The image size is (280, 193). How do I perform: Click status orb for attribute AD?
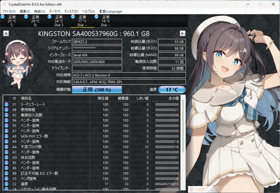point(6,158)
